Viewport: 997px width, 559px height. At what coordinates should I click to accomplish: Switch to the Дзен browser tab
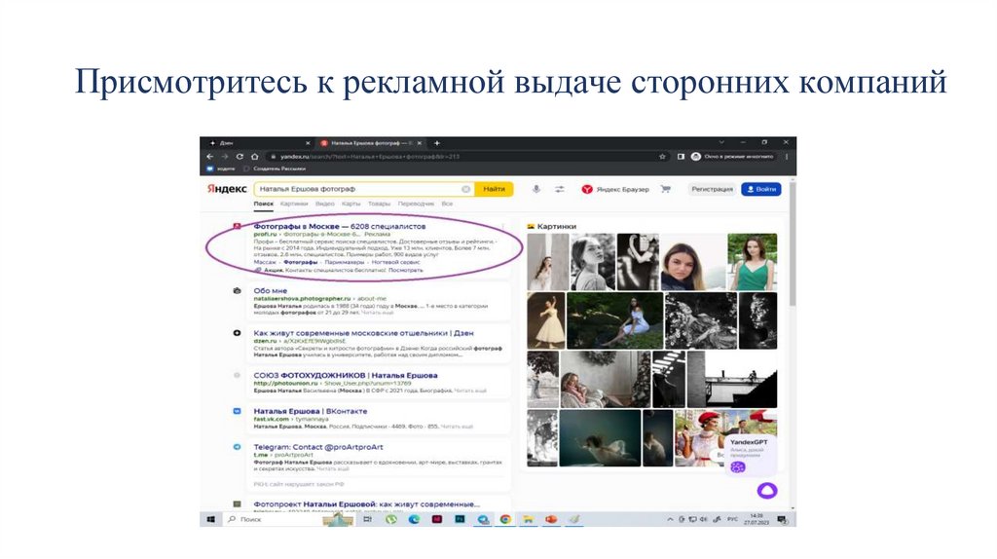click(259, 143)
